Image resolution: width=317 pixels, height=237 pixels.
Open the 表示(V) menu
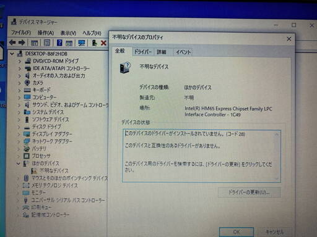point(68,33)
